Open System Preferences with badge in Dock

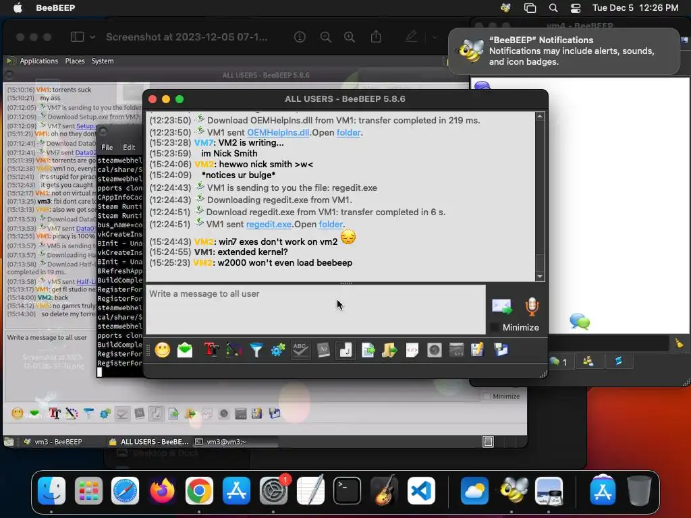tap(274, 490)
